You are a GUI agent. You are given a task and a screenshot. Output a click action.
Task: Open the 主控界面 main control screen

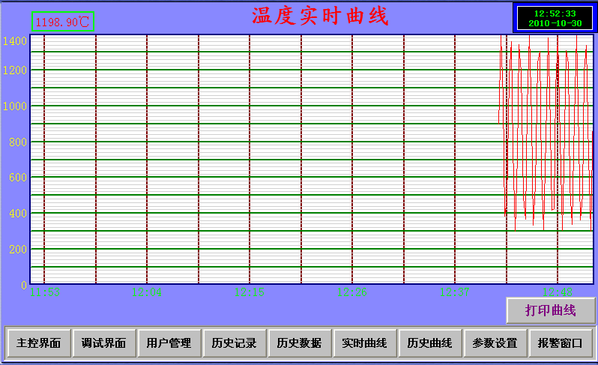[x=39, y=343]
